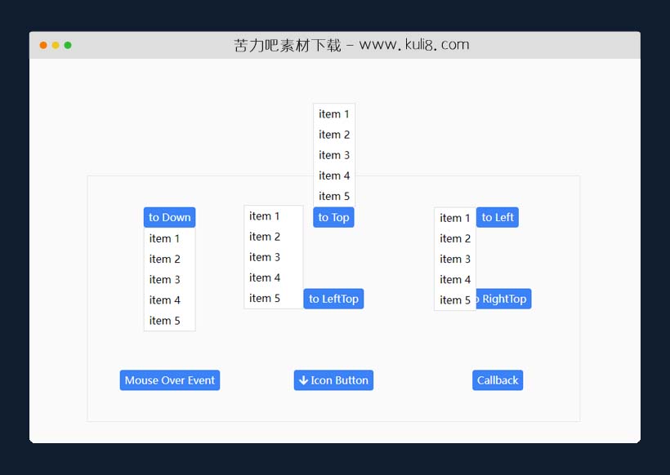Select item 5 in menu beside "to Left"
Viewport: 670px width, 475px height.
[455, 300]
